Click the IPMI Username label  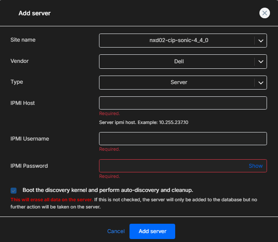[x=30, y=138]
